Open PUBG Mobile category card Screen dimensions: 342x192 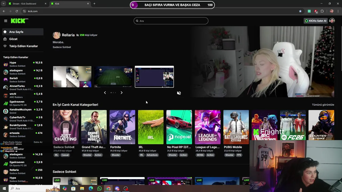point(236,127)
